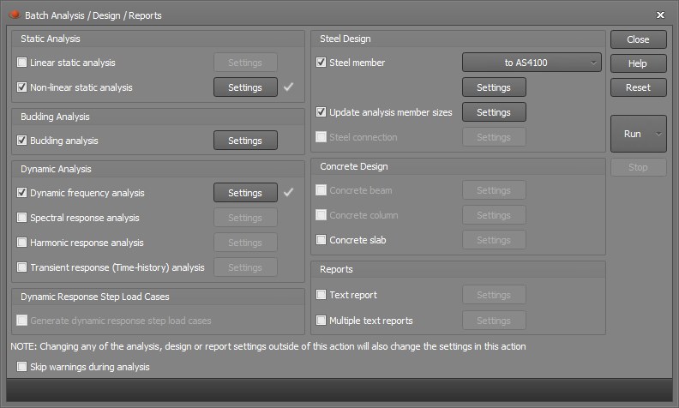Tick Spectral response analysis checkbox
Image resolution: width=679 pixels, height=408 pixels.
[21, 218]
